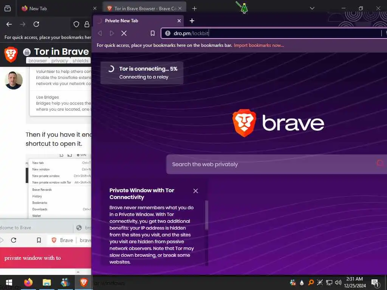Switch to Brave from the taskbar
387x290 pixels.
[84, 282]
